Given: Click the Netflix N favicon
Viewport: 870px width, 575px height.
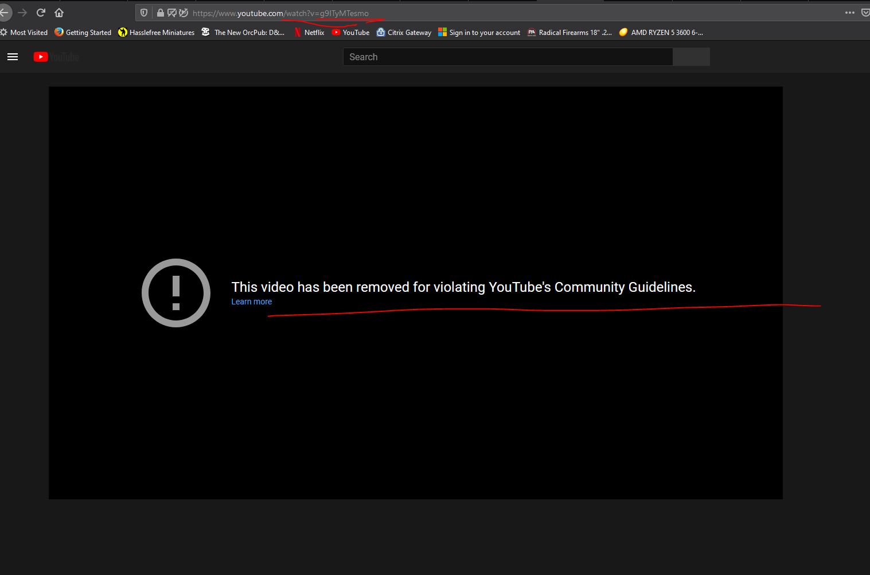Looking at the screenshot, I should click(298, 33).
